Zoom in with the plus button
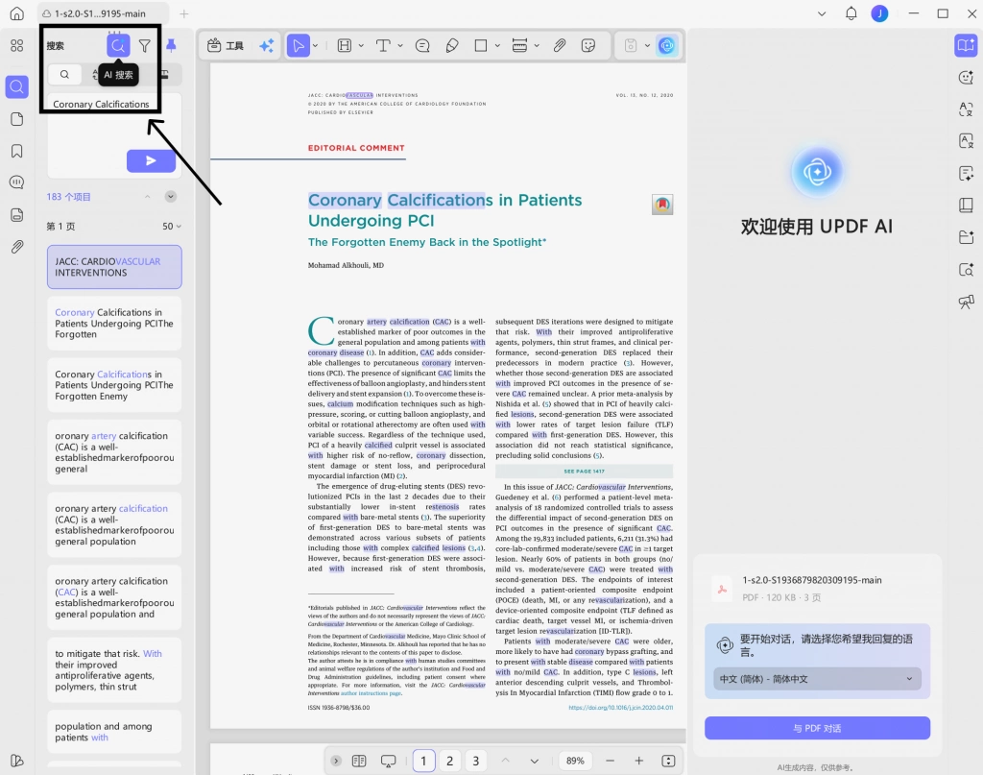 click(638, 761)
